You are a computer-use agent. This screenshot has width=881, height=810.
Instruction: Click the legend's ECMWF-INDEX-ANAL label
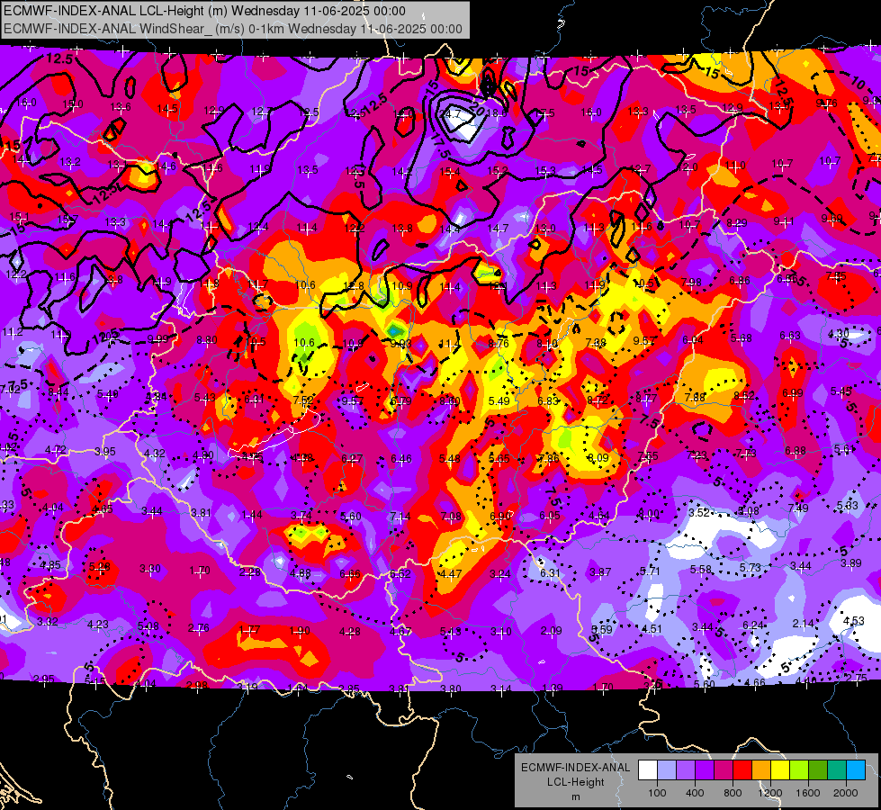[575, 768]
